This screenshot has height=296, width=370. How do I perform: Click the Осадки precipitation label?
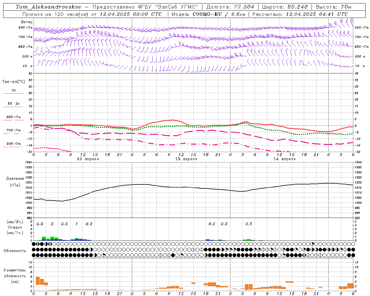[15, 227]
